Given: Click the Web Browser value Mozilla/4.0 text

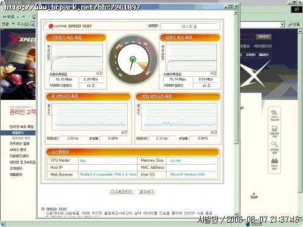Looking at the screenshot, I should 108,174.
